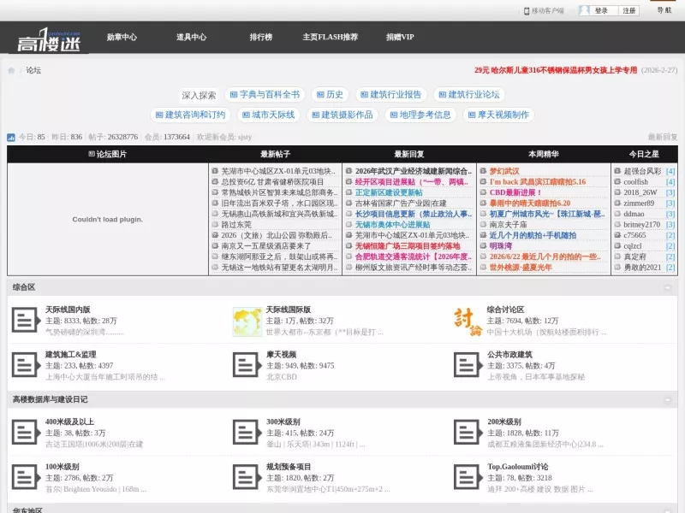This screenshot has height=513, width=685.
Task: Open the forum statistics chart icon
Action: tap(11, 138)
